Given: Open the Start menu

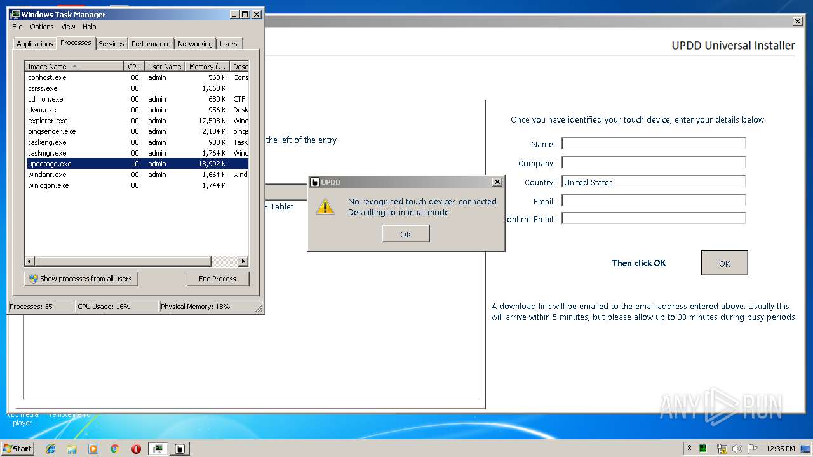Looking at the screenshot, I should (17, 448).
